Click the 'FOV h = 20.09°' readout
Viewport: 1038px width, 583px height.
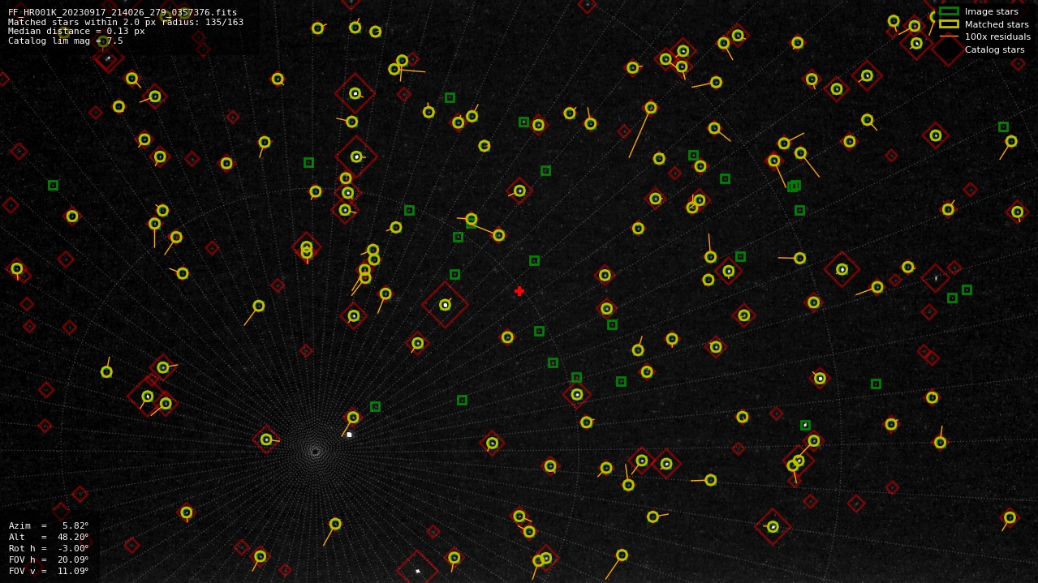[x=49, y=559]
